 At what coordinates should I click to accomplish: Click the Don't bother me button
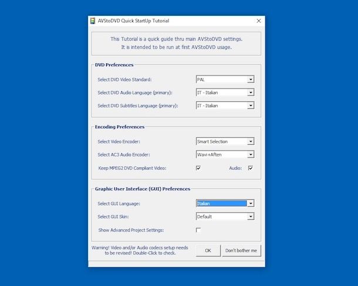pos(241,250)
